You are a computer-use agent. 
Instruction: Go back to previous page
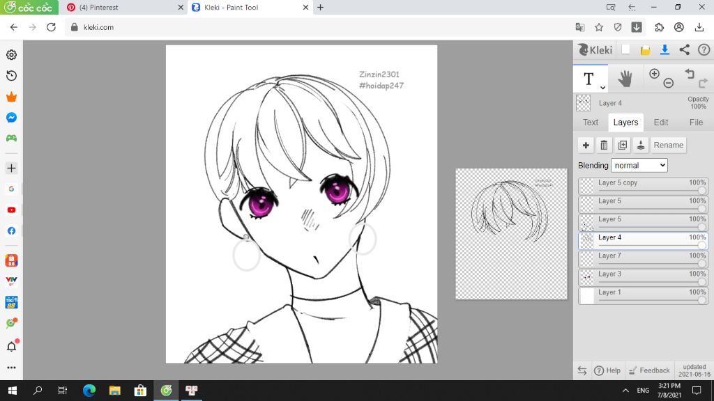pyautogui.click(x=14, y=27)
